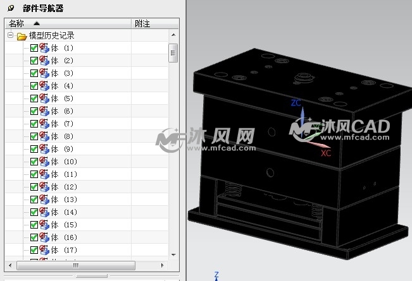Click the body icon of 体 (3)
The width and height of the screenshot is (412, 281).
(x=44, y=73)
